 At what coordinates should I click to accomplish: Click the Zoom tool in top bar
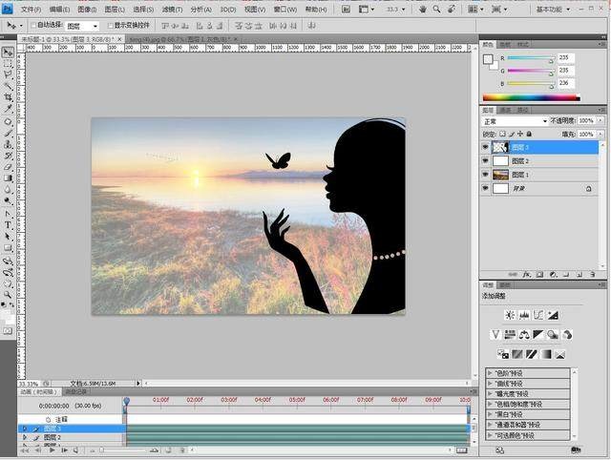click(x=436, y=9)
